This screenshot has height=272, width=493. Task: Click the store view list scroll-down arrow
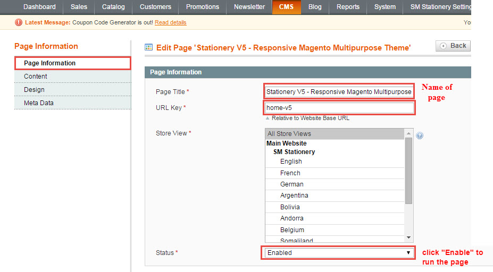coord(408,237)
